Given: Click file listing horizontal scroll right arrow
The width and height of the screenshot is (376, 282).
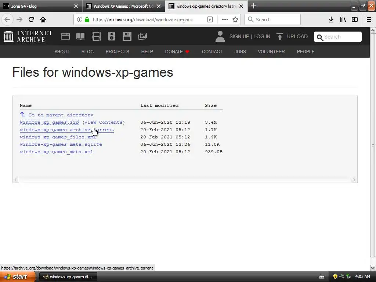Looking at the screenshot, I should tap(354, 180).
